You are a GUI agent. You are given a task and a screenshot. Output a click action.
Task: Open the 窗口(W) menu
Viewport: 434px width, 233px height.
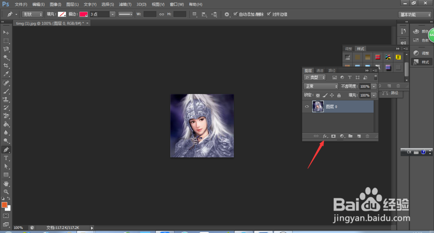pyautogui.click(x=177, y=4)
